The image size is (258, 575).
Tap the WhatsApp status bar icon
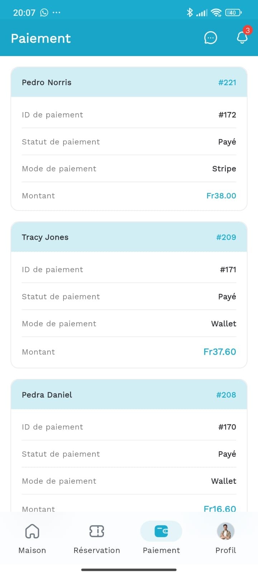(x=44, y=13)
